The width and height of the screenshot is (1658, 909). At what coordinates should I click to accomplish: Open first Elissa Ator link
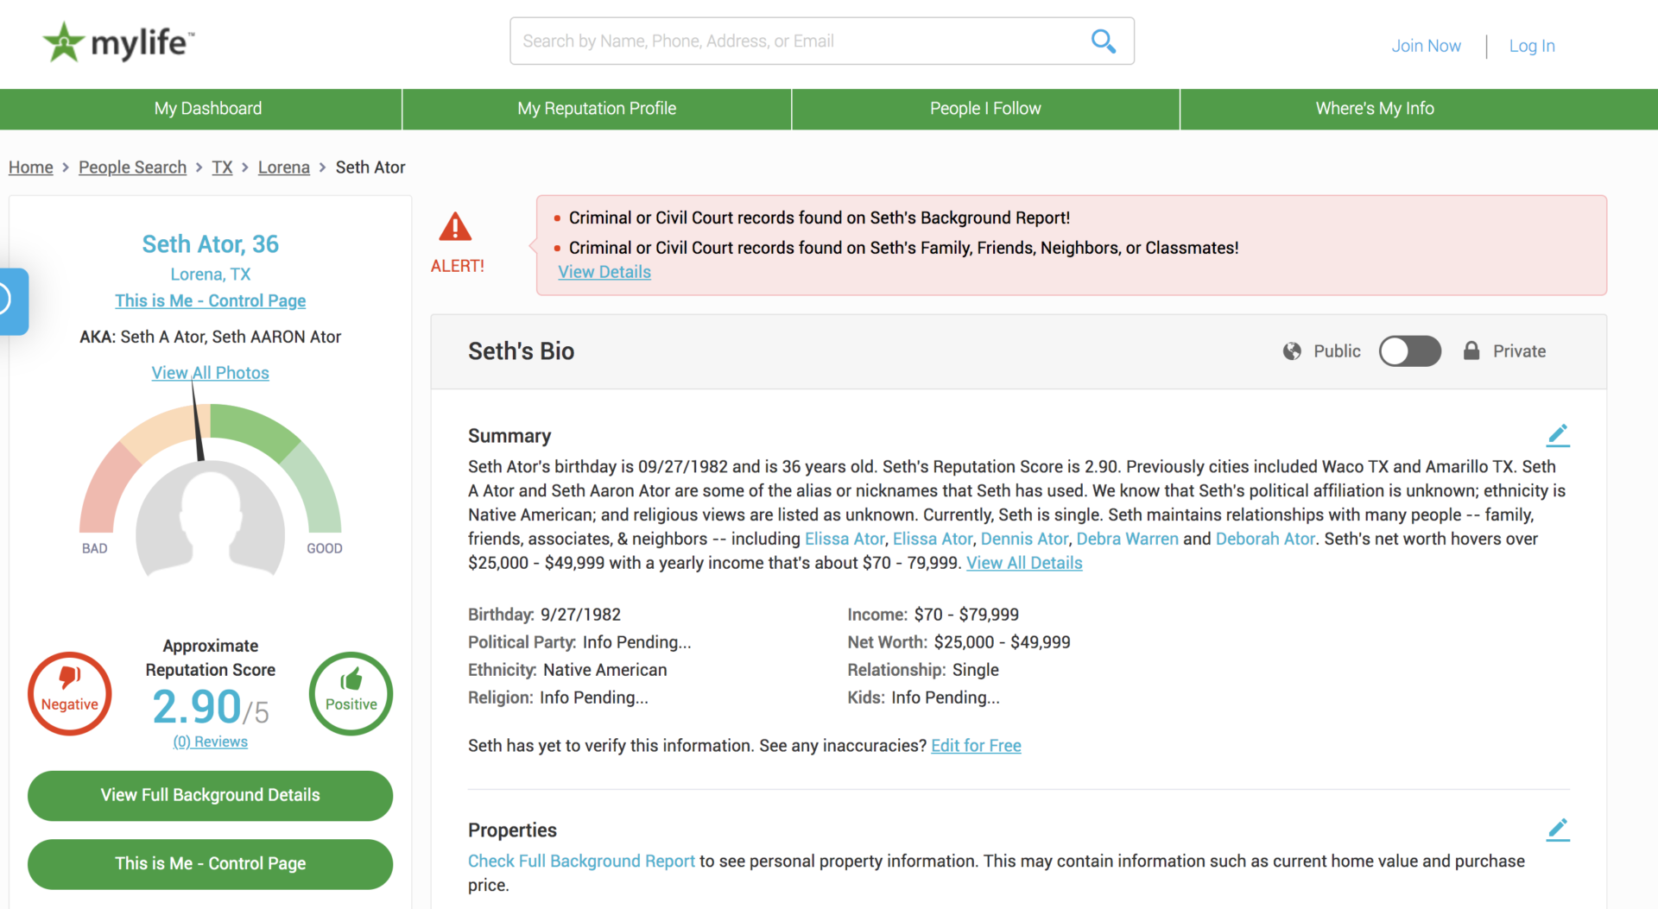[x=845, y=539]
